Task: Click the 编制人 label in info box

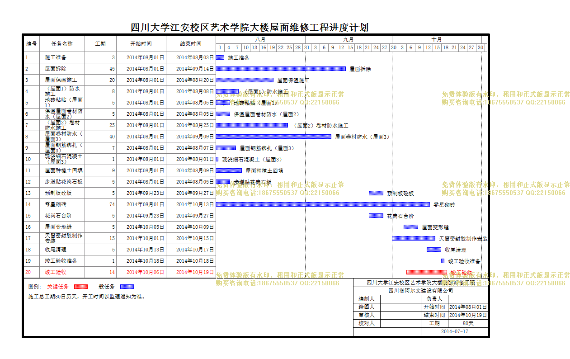Action: click(x=367, y=298)
